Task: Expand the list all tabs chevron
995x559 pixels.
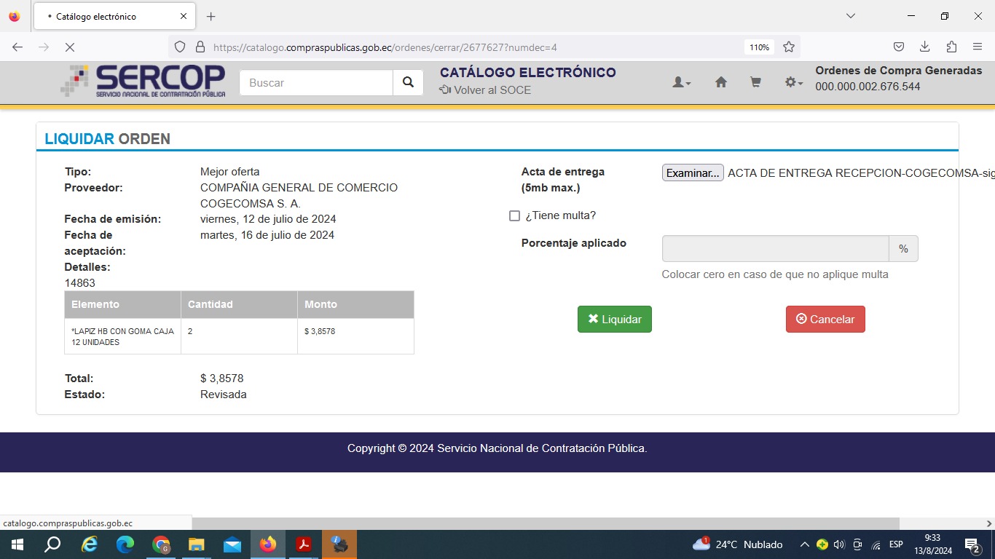Action: [850, 16]
